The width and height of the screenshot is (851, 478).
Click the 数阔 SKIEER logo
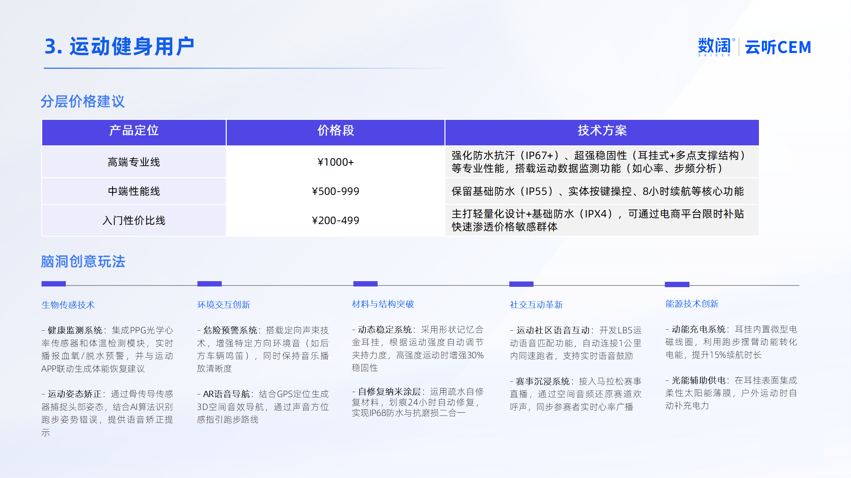(715, 47)
